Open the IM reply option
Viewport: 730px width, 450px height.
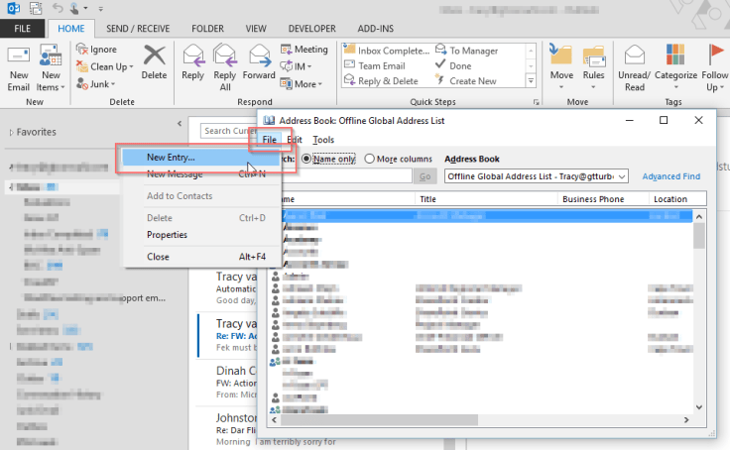coord(296,66)
